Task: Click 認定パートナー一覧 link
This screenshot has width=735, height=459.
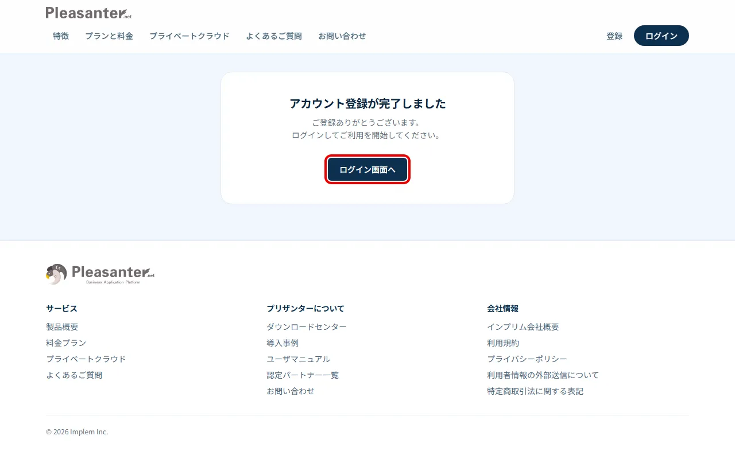Action: tap(303, 375)
